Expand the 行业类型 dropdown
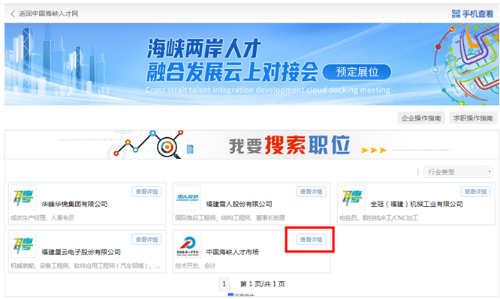500x299 pixels. click(458, 172)
